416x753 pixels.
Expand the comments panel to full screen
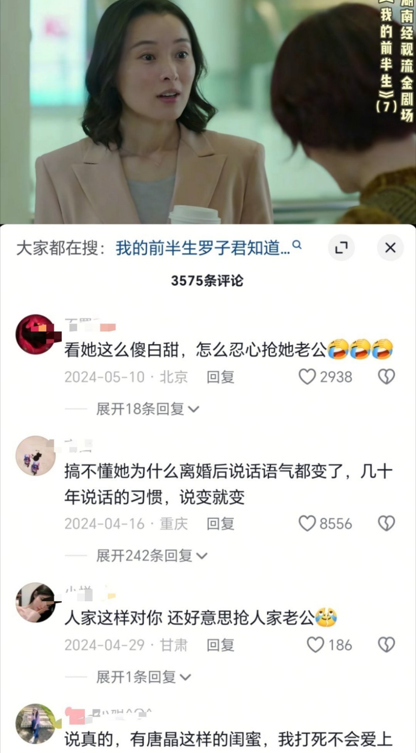tap(341, 248)
